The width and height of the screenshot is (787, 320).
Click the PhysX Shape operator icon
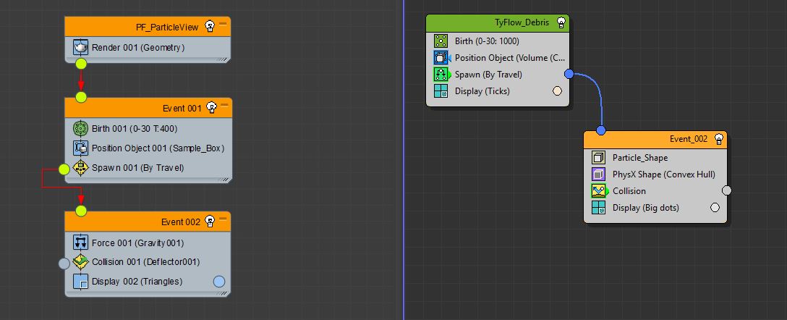[x=598, y=174]
